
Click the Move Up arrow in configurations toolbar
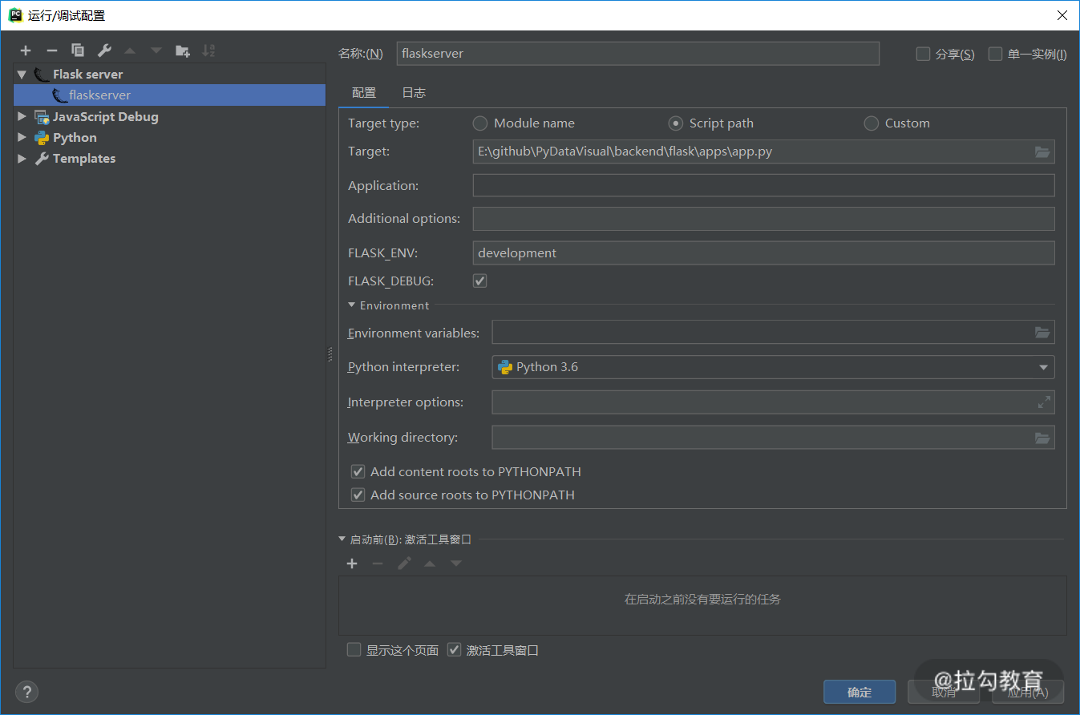(x=130, y=50)
